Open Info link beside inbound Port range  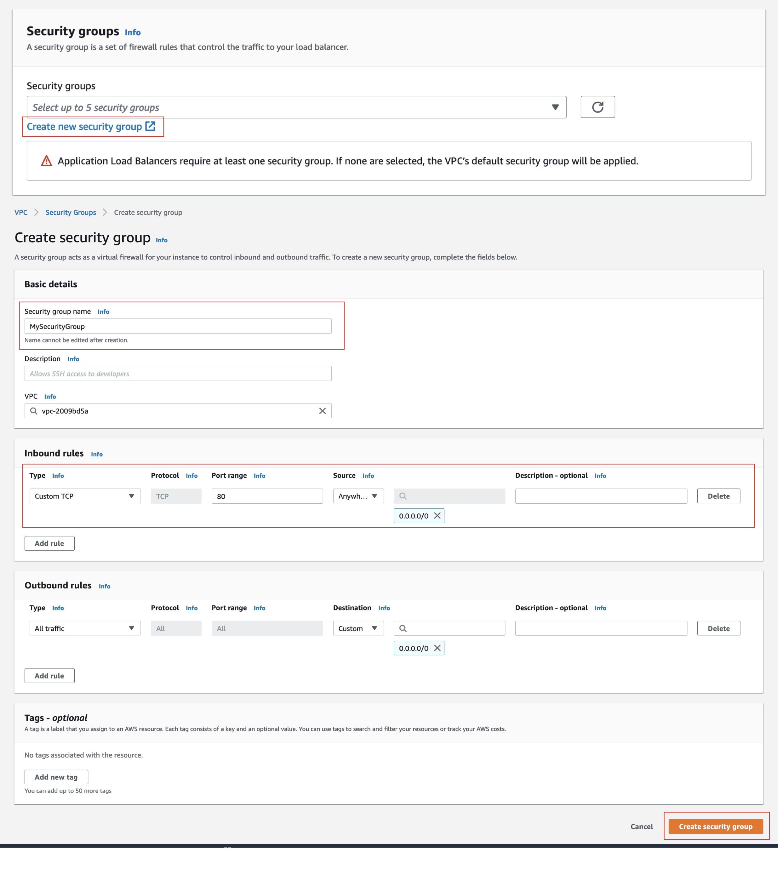point(260,476)
